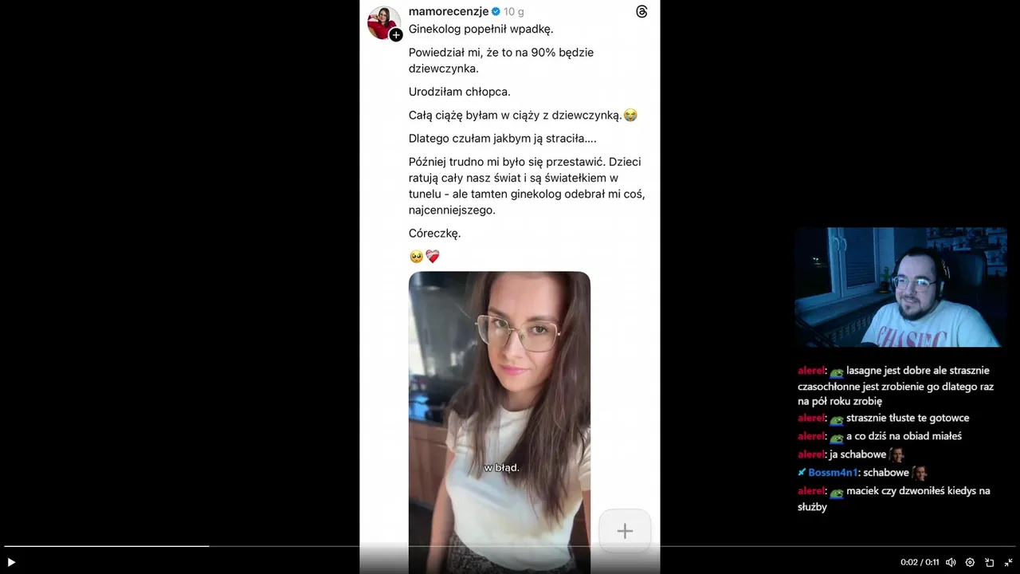Click the heart emoji below Córeczkę
1020x574 pixels.
point(433,257)
